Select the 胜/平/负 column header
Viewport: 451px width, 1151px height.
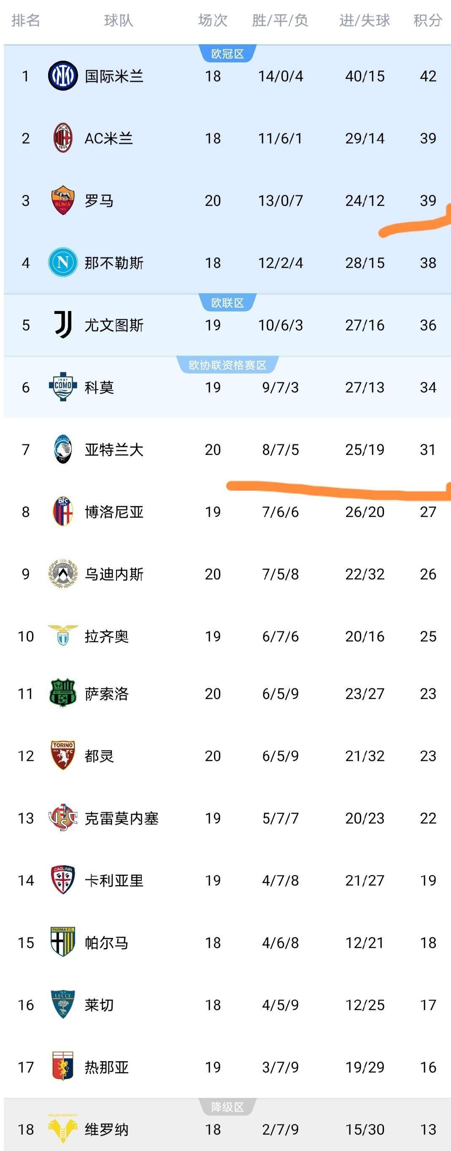click(280, 20)
